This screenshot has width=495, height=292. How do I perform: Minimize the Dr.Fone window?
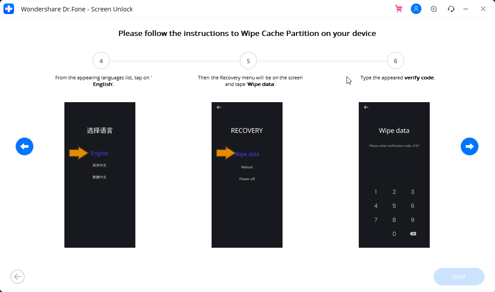tap(466, 9)
